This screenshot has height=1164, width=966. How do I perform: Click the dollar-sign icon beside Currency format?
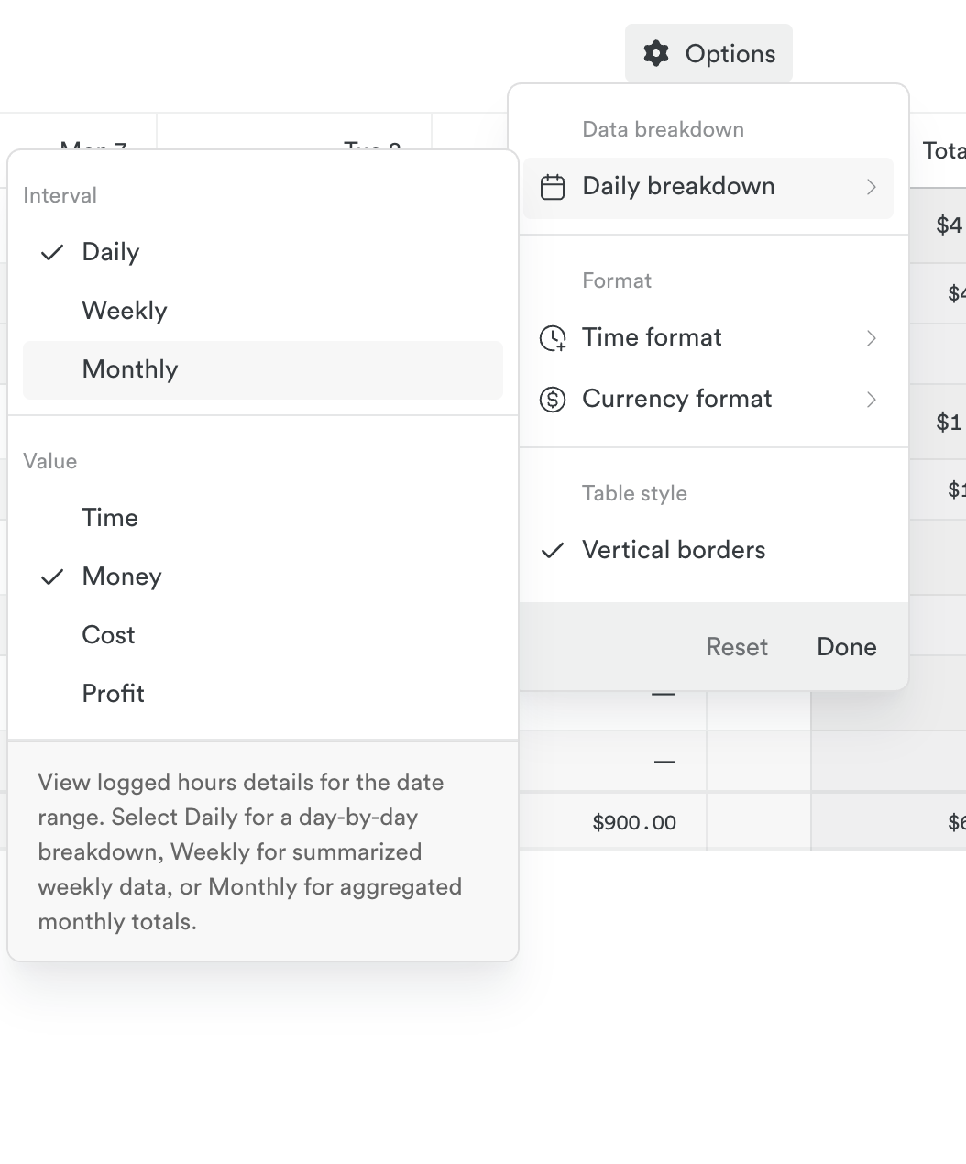click(553, 400)
